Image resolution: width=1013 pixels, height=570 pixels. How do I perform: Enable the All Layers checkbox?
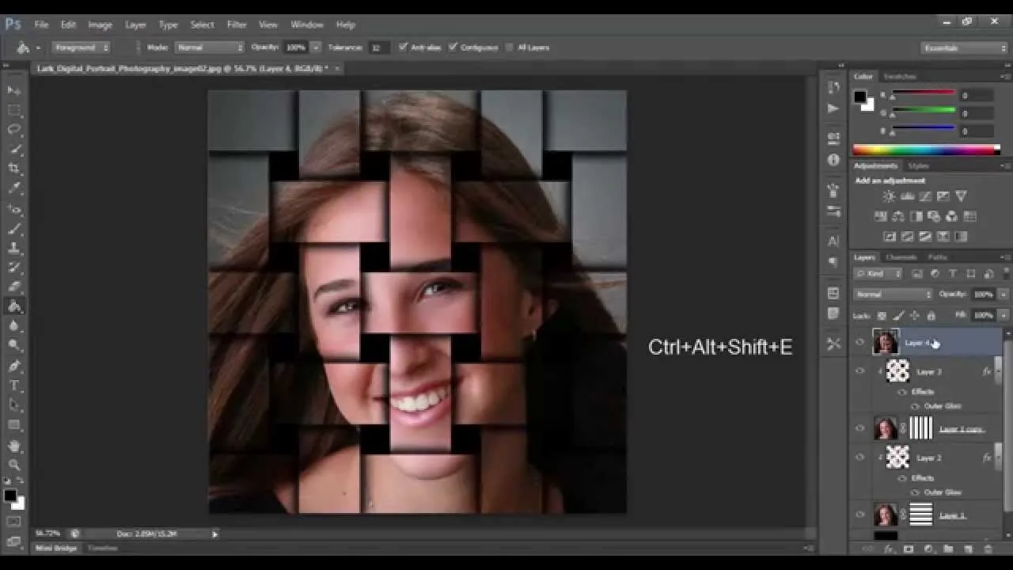(x=510, y=47)
